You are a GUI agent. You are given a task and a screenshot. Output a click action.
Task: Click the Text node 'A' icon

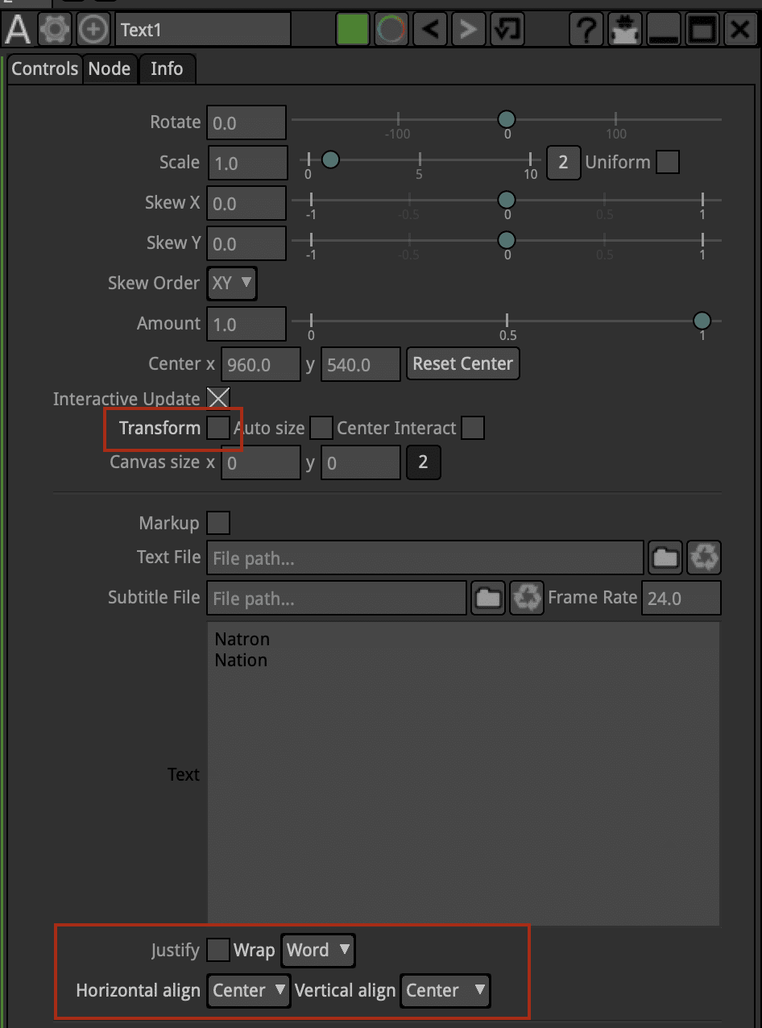(x=18, y=31)
